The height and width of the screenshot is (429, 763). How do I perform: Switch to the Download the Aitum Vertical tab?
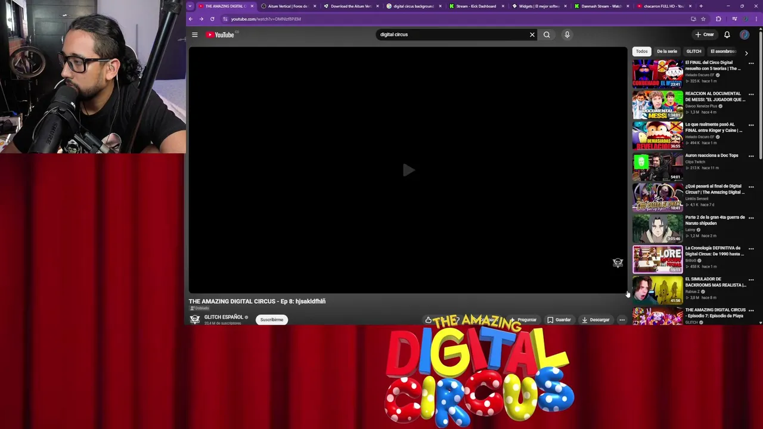[x=351, y=6]
